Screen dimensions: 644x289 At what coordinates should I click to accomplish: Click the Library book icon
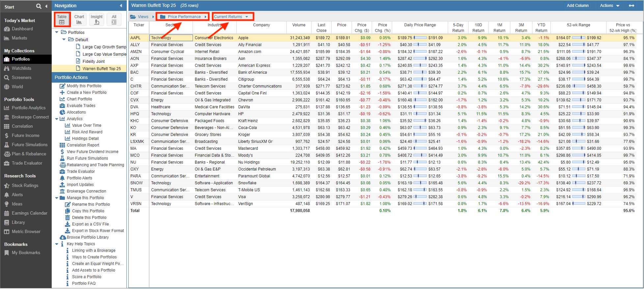pos(7,223)
